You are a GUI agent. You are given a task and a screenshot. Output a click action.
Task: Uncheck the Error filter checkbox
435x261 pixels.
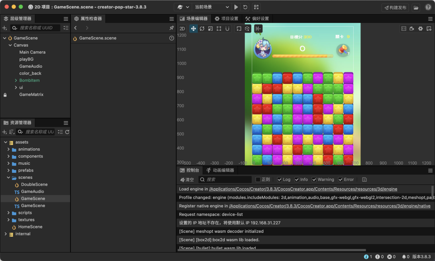pyautogui.click(x=340, y=180)
